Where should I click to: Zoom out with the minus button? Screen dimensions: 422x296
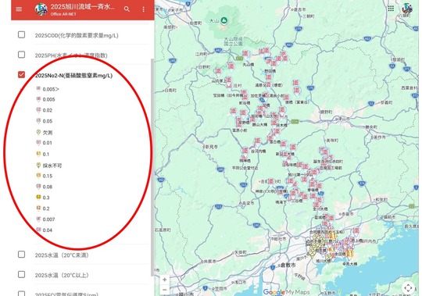[164, 290]
